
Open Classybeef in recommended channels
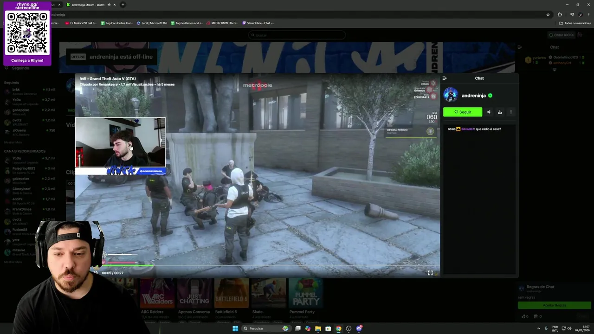(30, 191)
